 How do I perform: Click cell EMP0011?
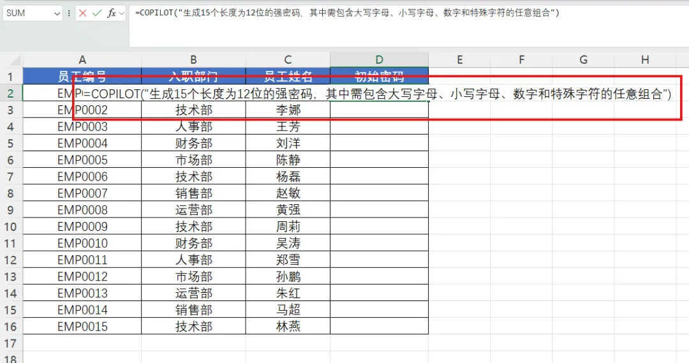pyautogui.click(x=82, y=260)
